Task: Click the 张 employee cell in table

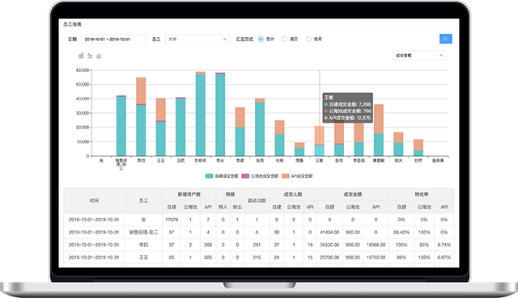Action: tap(143, 220)
